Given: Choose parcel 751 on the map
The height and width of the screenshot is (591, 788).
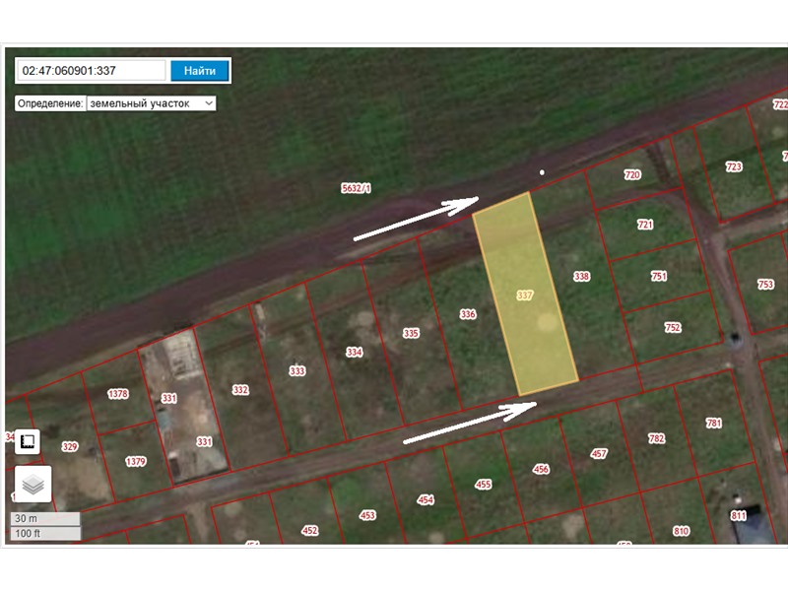Looking at the screenshot, I should [658, 277].
